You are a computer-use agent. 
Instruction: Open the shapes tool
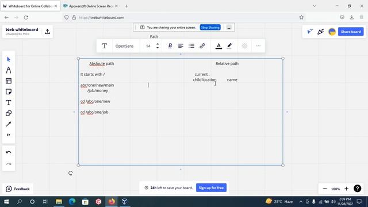9,113
